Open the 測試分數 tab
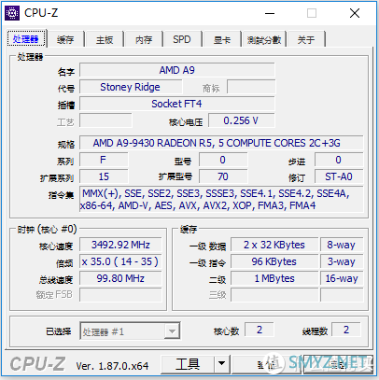Viewport: 379px width, 380px height. [264, 39]
